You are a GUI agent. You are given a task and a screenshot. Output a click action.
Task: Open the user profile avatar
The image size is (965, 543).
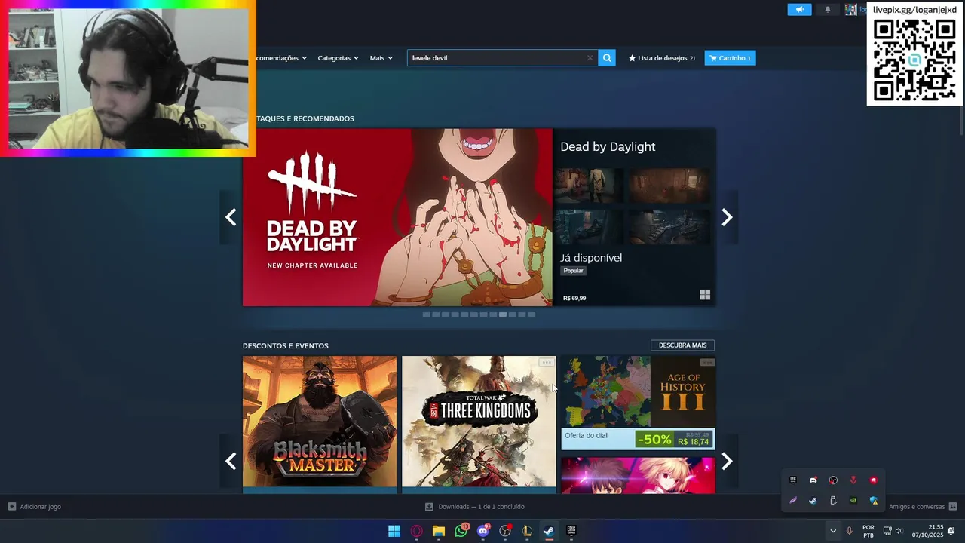tap(851, 10)
